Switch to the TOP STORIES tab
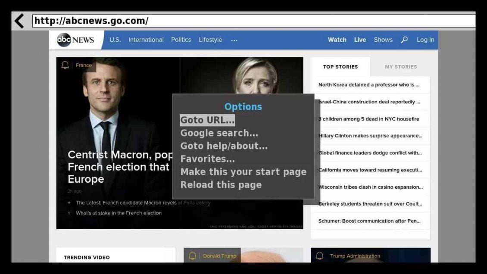487x274 pixels. pyautogui.click(x=340, y=67)
